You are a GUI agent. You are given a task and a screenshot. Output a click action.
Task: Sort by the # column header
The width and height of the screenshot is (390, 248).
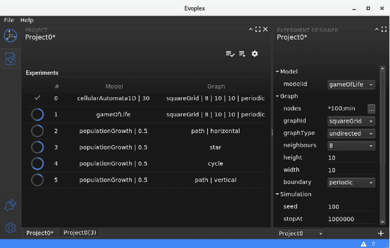tap(57, 86)
